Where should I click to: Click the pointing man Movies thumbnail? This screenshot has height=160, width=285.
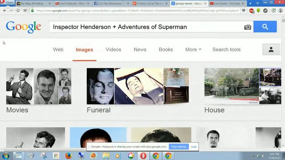click(20, 86)
